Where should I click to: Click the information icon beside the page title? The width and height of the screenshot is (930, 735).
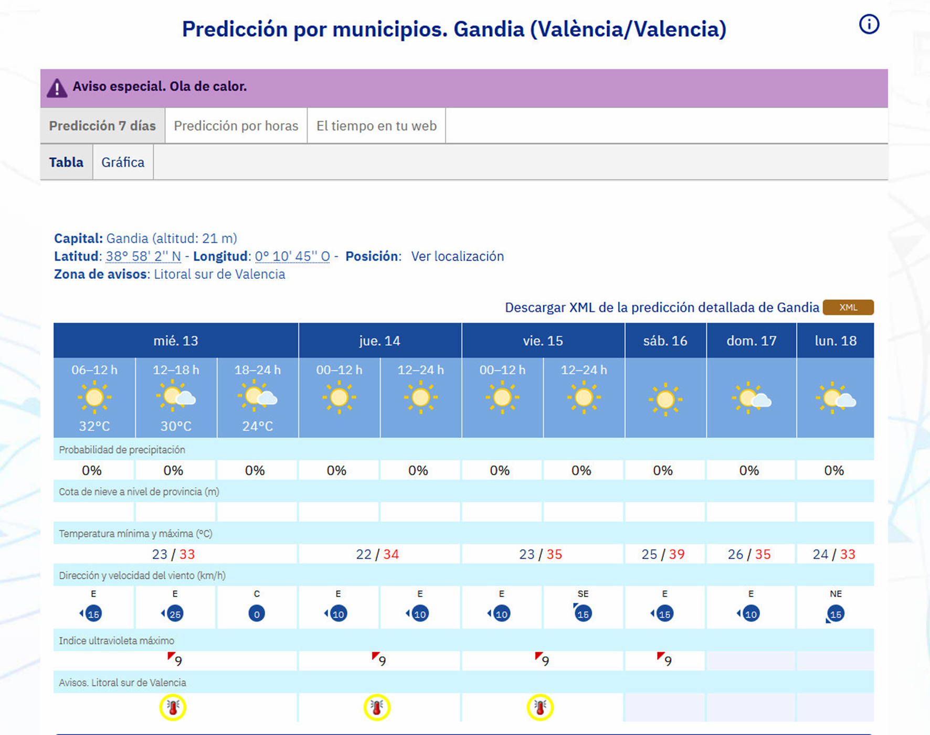pyautogui.click(x=869, y=24)
